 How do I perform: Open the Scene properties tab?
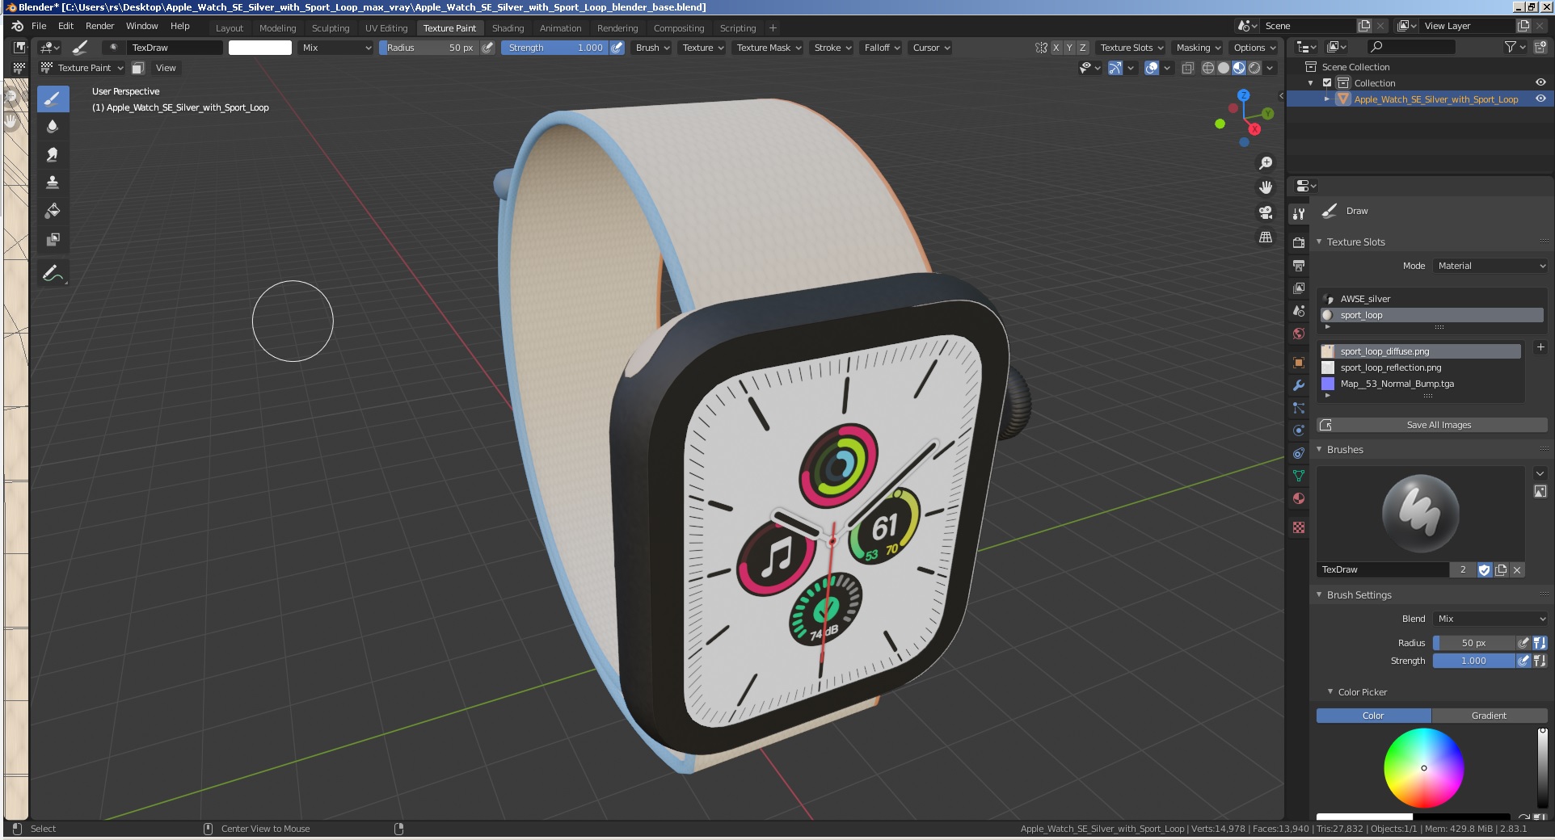1299,310
